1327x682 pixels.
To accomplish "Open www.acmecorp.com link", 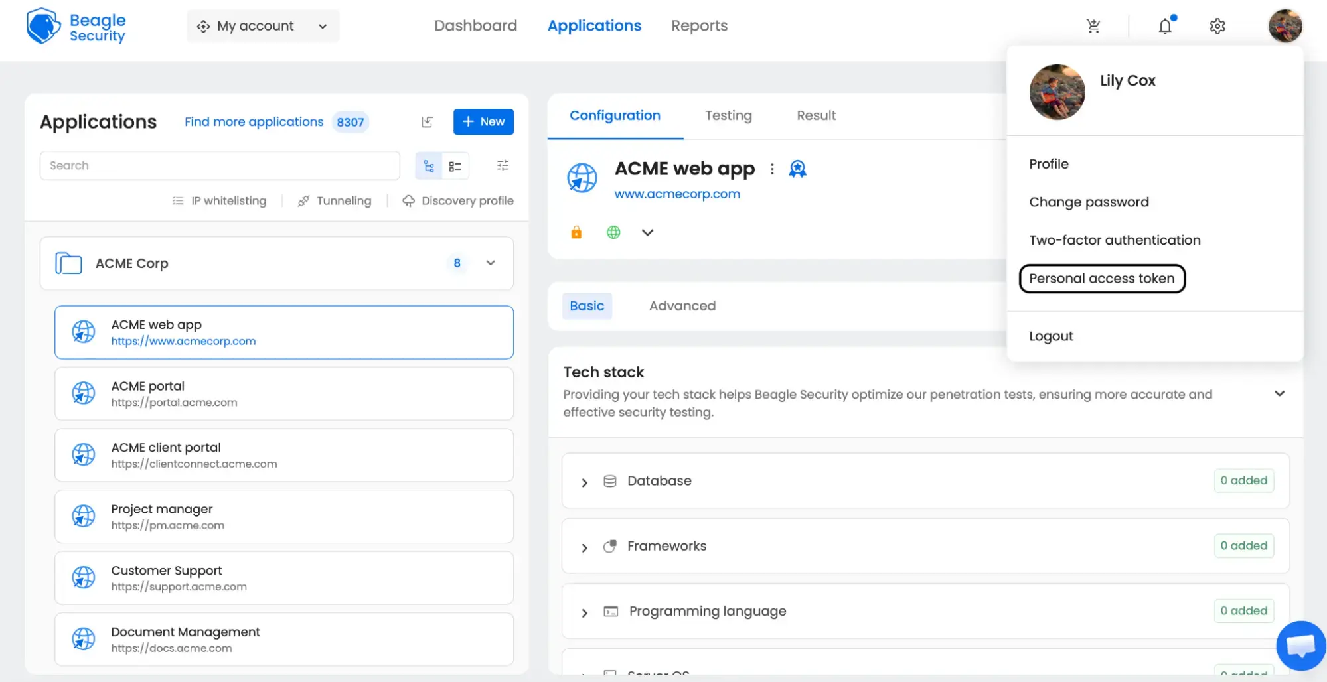I will pyautogui.click(x=676, y=194).
